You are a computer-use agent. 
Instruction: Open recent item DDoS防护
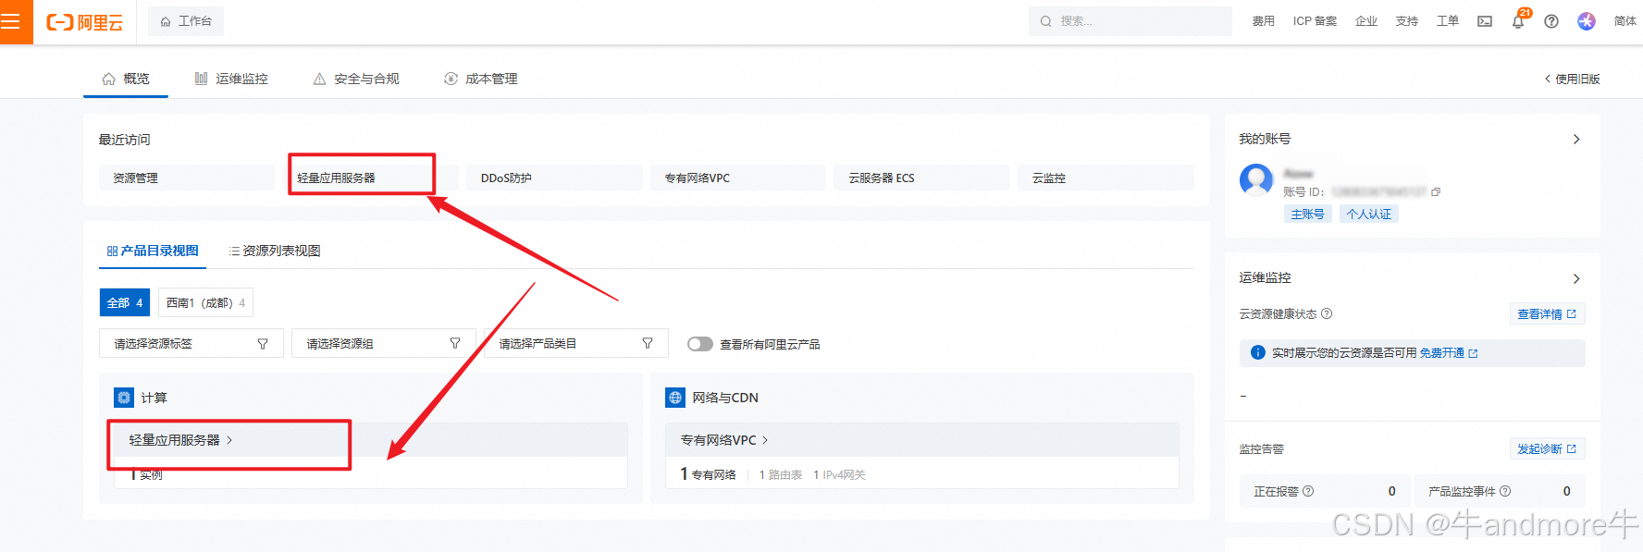pyautogui.click(x=554, y=178)
